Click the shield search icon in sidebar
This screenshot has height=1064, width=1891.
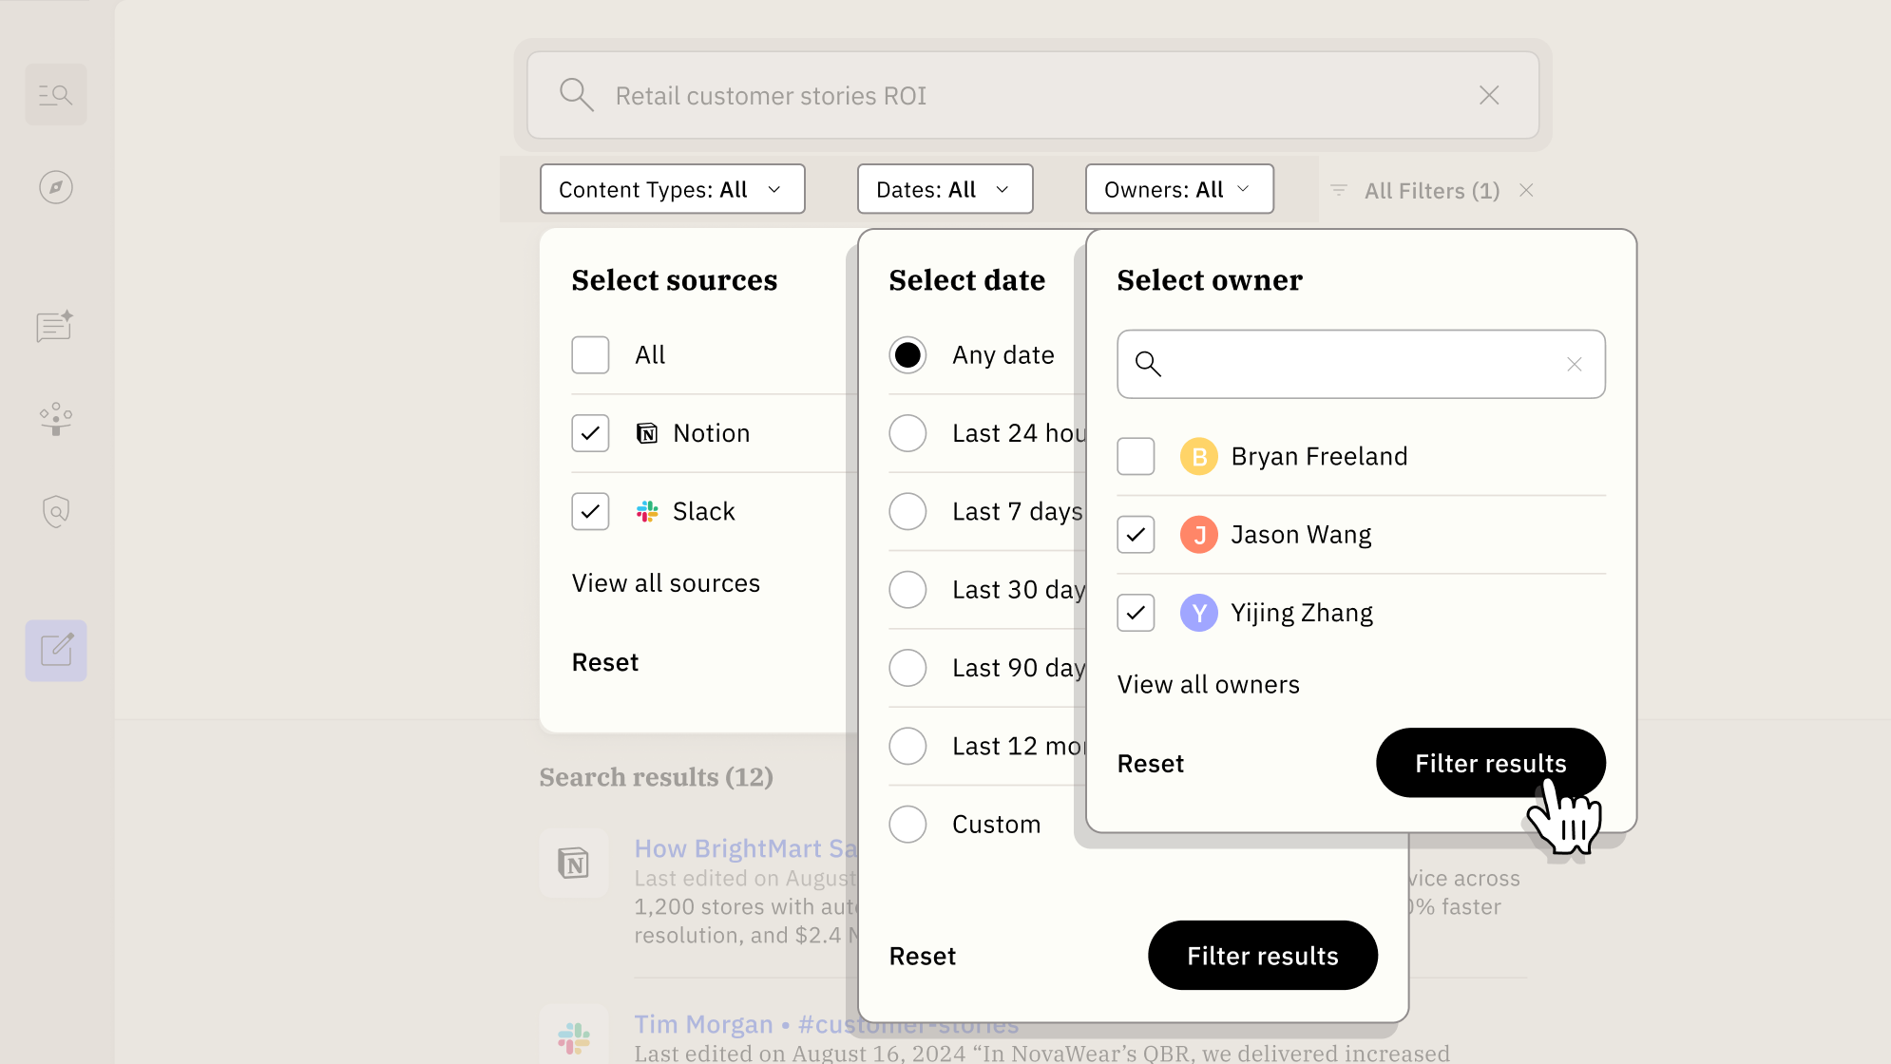coord(55,511)
